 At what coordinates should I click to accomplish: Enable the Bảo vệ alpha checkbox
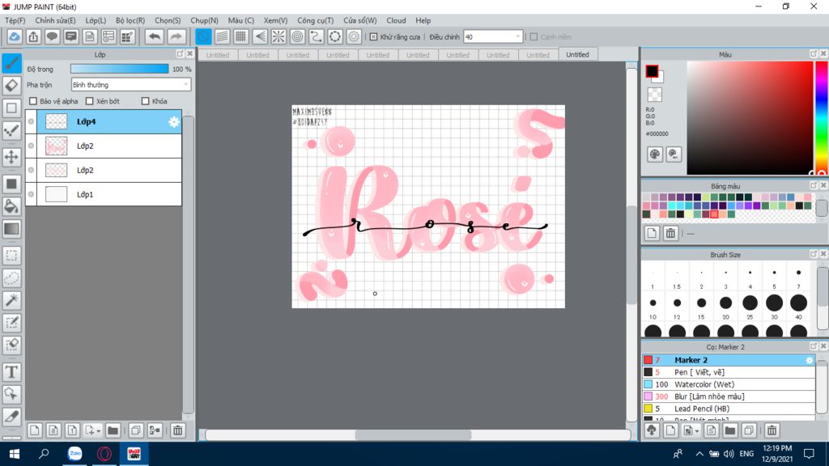point(33,101)
